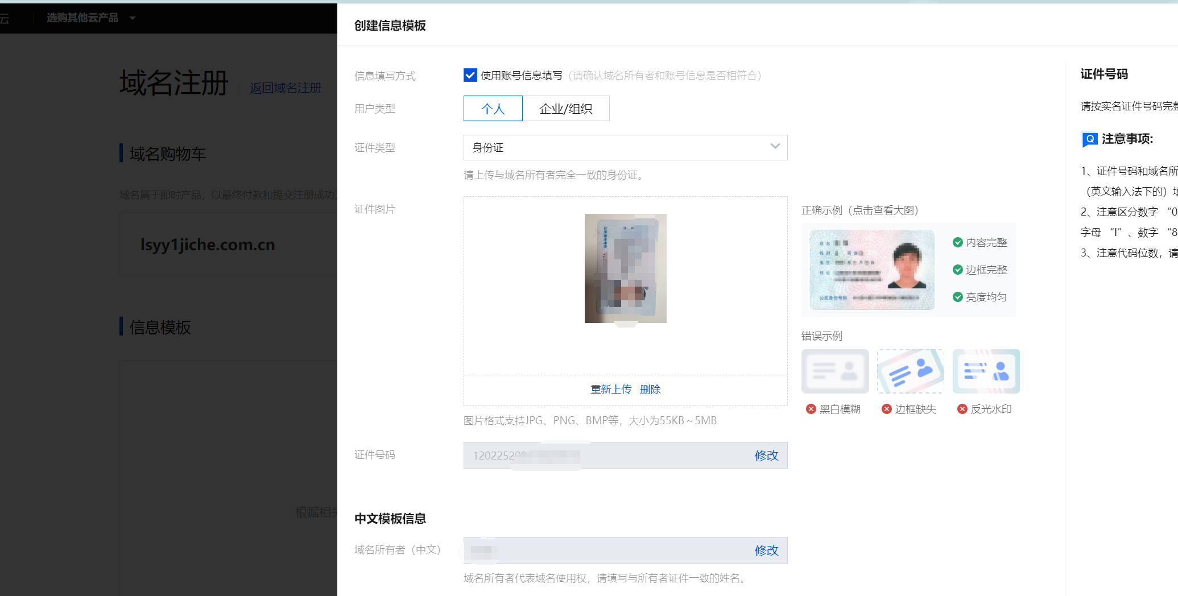The height and width of the screenshot is (596, 1178).
Task: Click the 黑白模糊 error example thumbnail
Action: (835, 371)
